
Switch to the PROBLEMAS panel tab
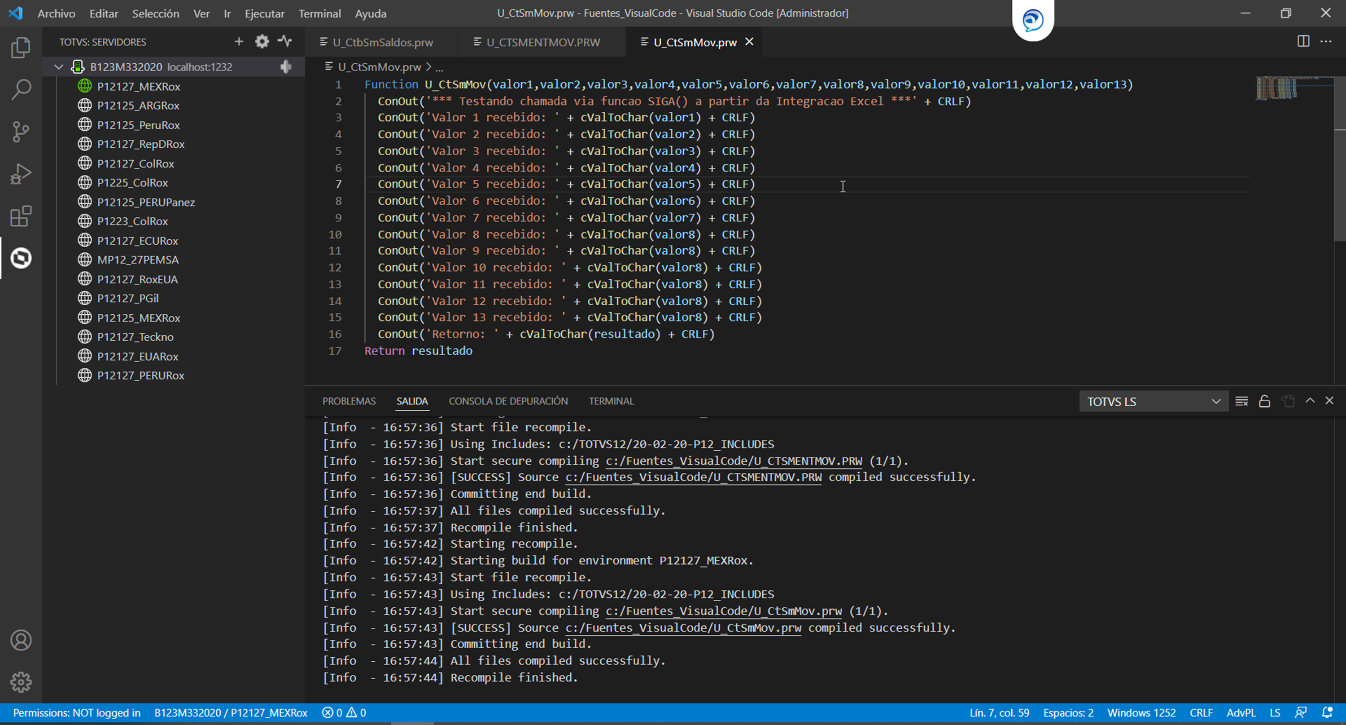[349, 401]
